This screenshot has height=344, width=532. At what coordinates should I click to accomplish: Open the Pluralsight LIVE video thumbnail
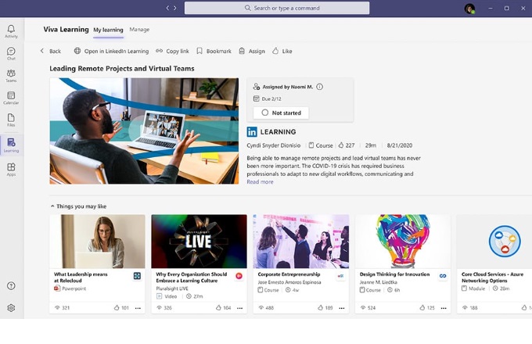click(199, 242)
